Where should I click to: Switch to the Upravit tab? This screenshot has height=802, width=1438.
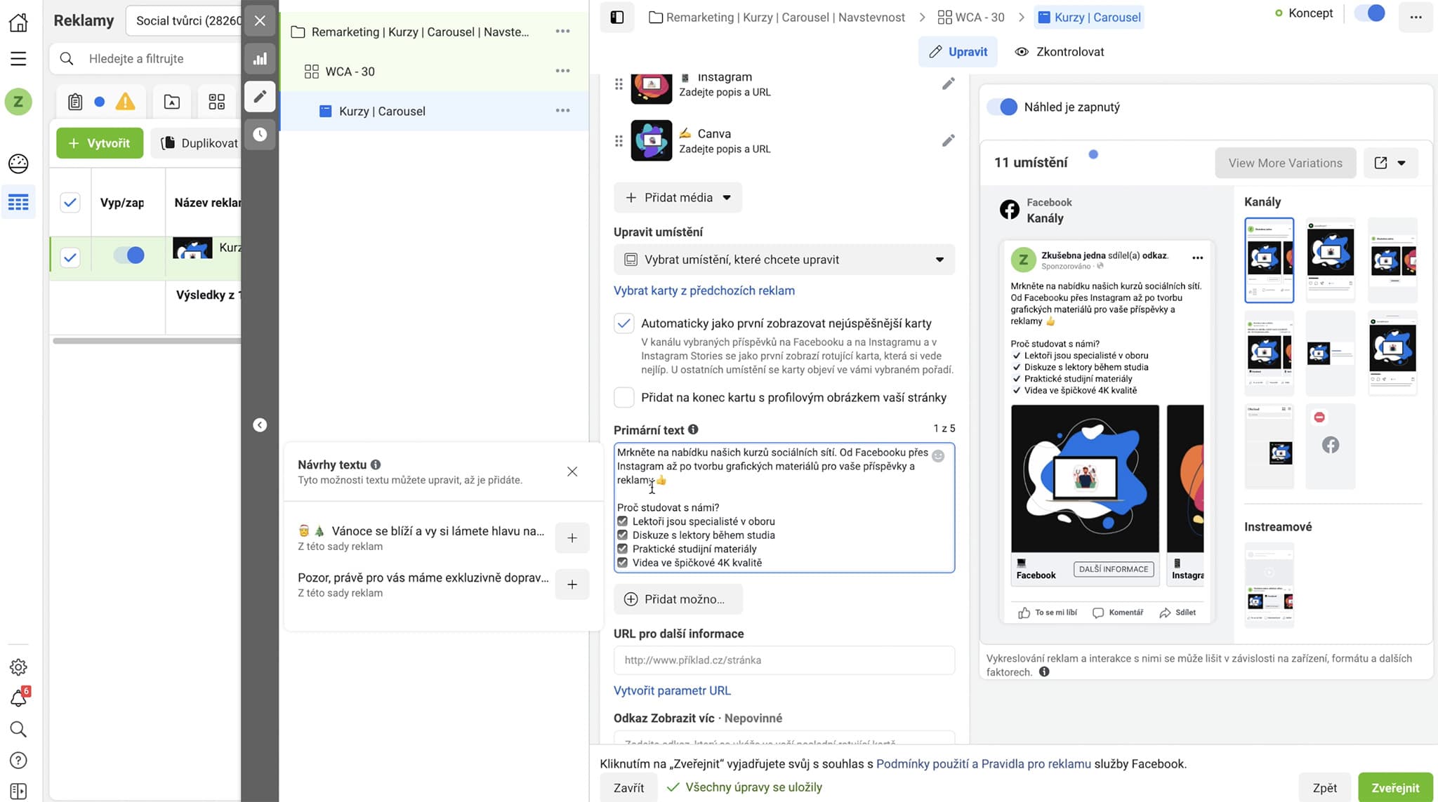click(x=958, y=52)
